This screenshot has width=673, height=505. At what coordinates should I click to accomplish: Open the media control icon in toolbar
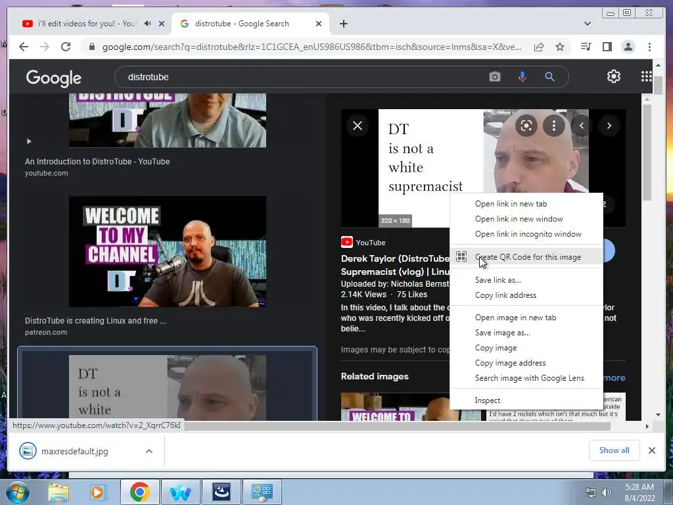586,47
